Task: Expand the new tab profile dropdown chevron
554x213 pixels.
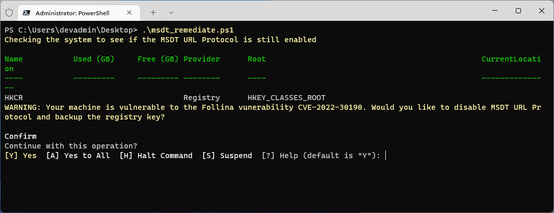Action: (171, 11)
